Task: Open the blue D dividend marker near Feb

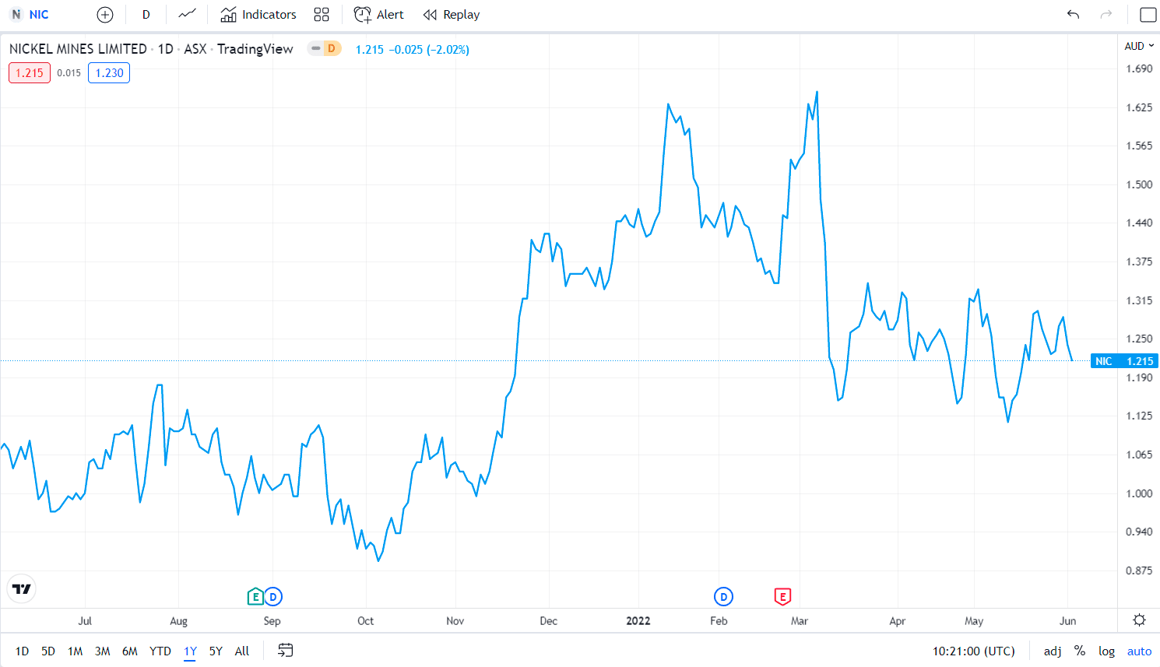Action: click(x=723, y=597)
